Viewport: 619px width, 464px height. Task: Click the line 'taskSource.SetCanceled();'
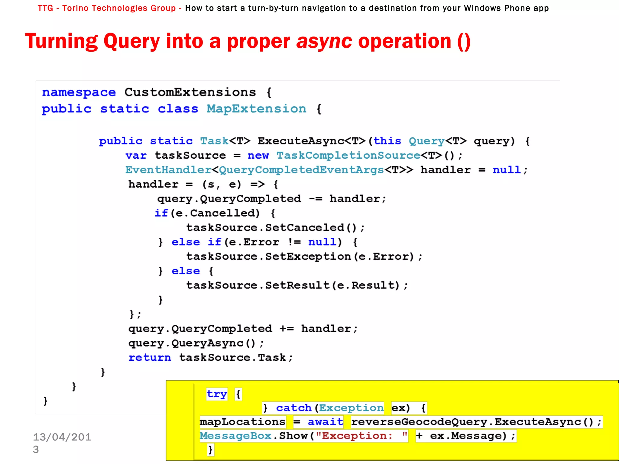[x=275, y=227]
